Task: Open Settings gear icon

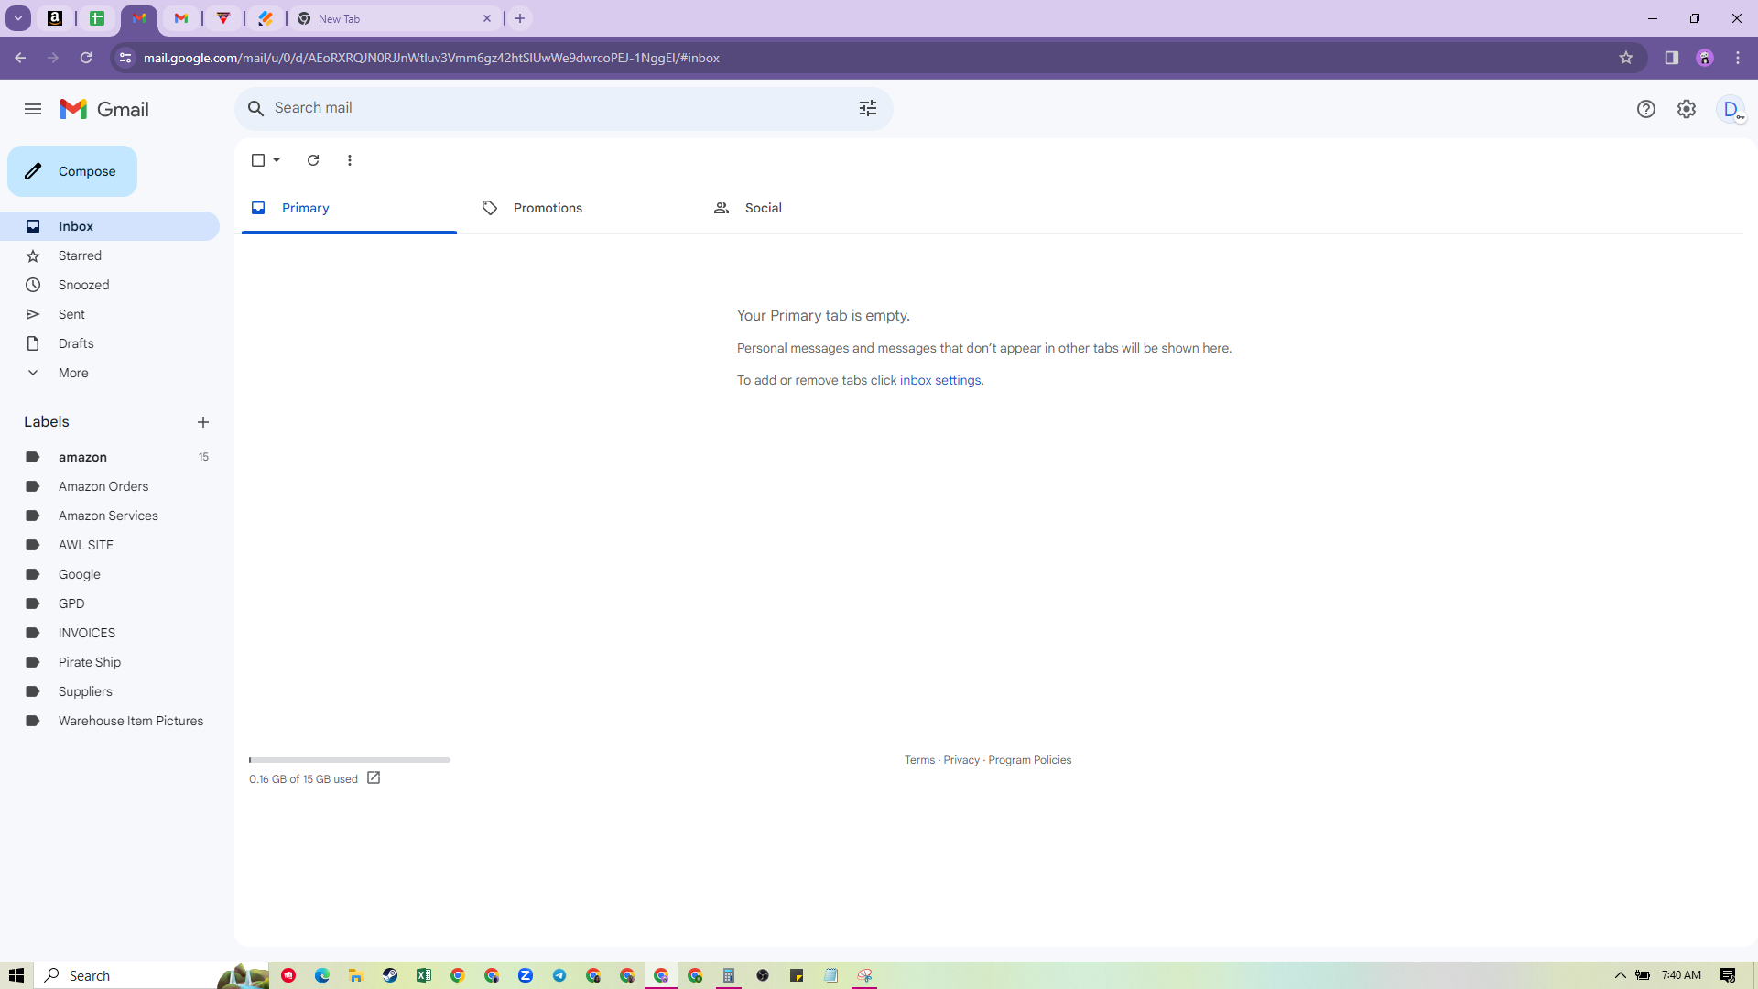Action: click(x=1687, y=109)
